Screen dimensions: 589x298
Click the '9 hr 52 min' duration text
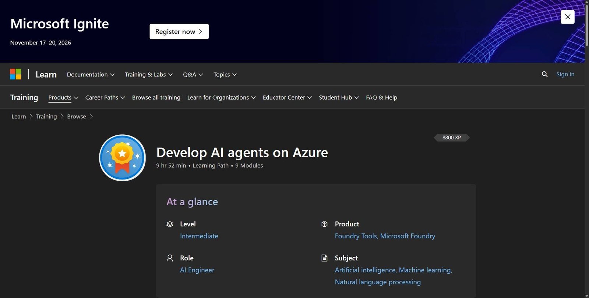tap(171, 166)
